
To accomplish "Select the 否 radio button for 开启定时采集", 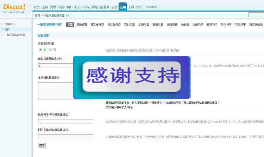I will pyautogui.click(x=50, y=50).
